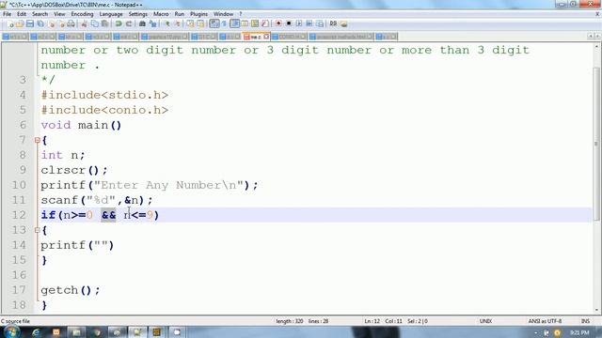Click the Cut scissors toolbar icon
The width and height of the screenshot is (602, 338).
pyautogui.click(x=85, y=23)
